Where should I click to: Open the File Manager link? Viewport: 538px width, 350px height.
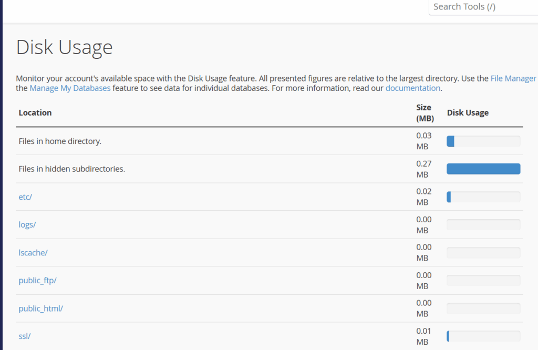click(513, 78)
